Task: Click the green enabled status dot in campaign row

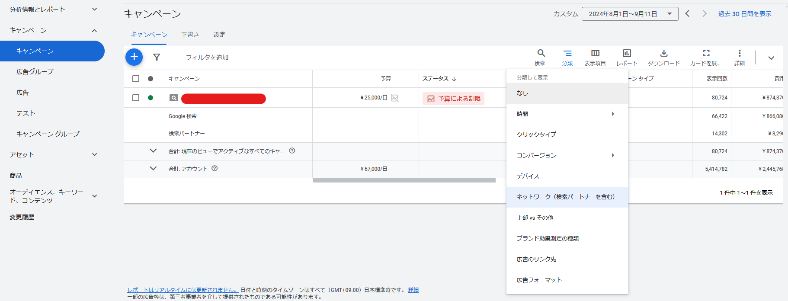Action: (x=151, y=98)
